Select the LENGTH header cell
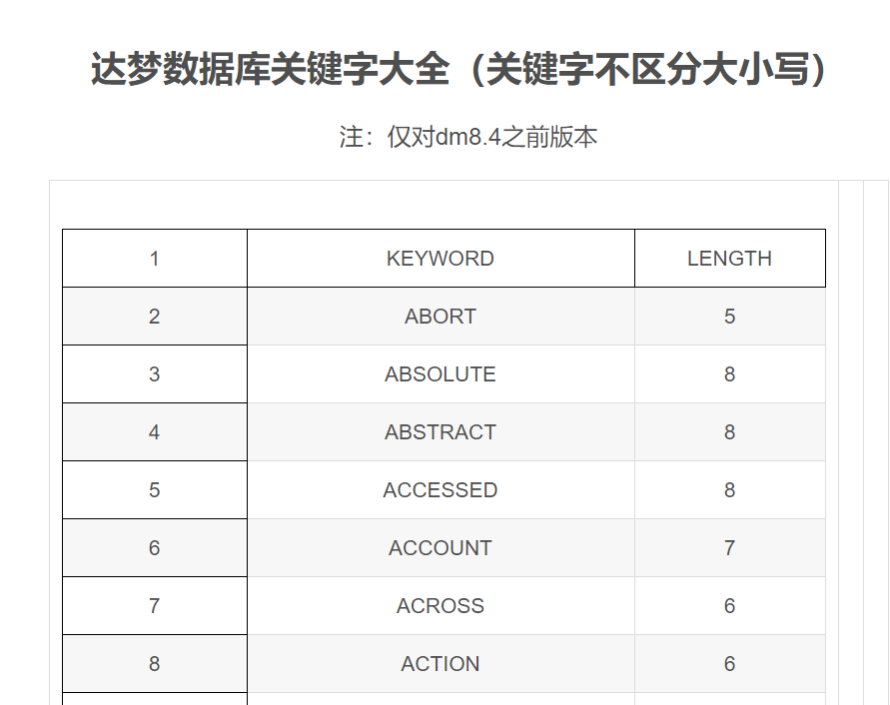The height and width of the screenshot is (705, 890). click(x=729, y=259)
